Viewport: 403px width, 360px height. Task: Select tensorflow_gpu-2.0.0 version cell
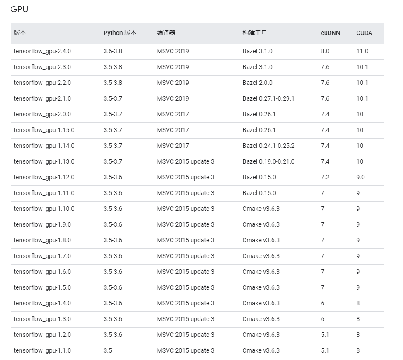tap(42, 114)
